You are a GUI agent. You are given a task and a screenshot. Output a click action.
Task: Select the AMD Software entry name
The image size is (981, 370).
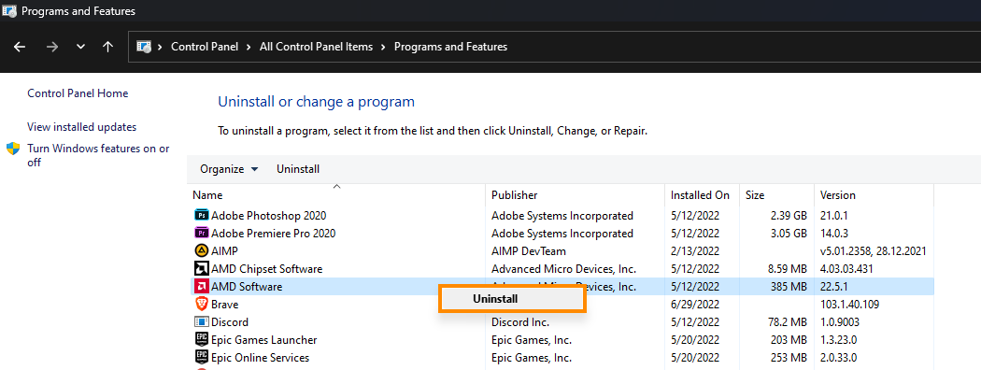(x=247, y=287)
